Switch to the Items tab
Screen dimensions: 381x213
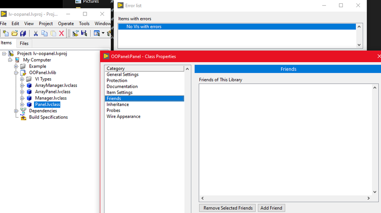click(6, 43)
